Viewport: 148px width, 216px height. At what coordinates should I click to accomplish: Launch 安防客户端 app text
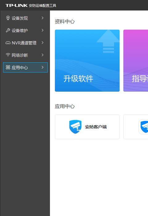96,127
